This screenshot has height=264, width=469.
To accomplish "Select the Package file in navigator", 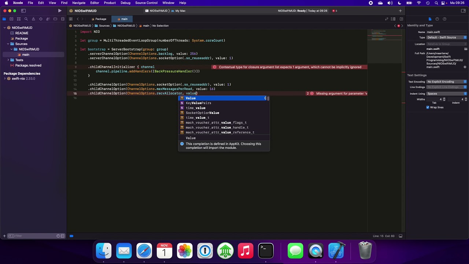I will coord(21,38).
